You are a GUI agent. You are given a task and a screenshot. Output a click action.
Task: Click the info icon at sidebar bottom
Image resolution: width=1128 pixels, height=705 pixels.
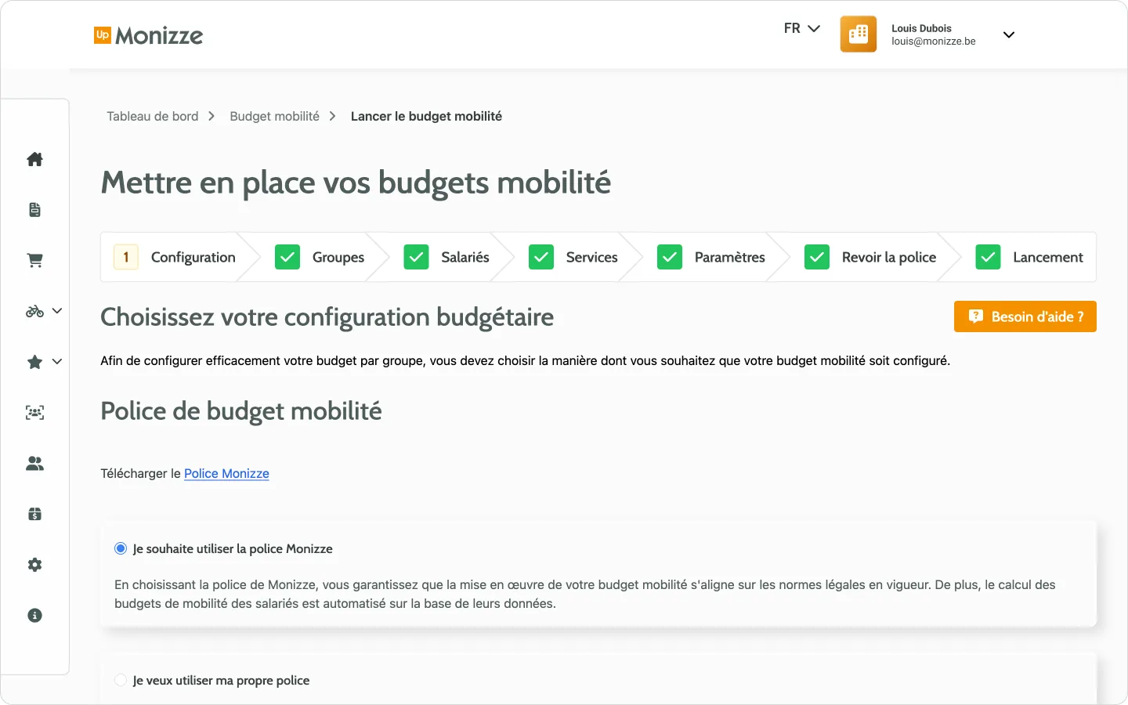[x=34, y=615]
